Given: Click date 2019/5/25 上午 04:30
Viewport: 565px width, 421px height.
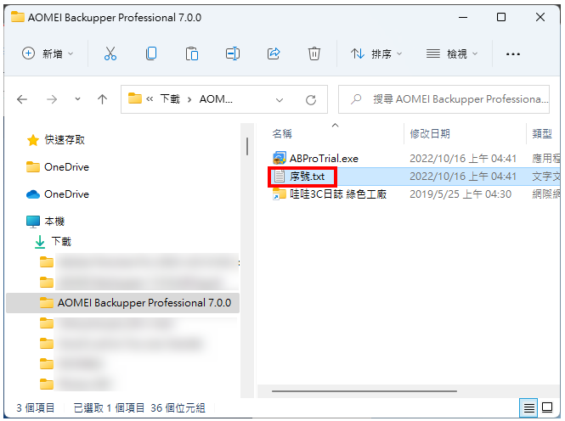Looking at the screenshot, I should 460,194.
